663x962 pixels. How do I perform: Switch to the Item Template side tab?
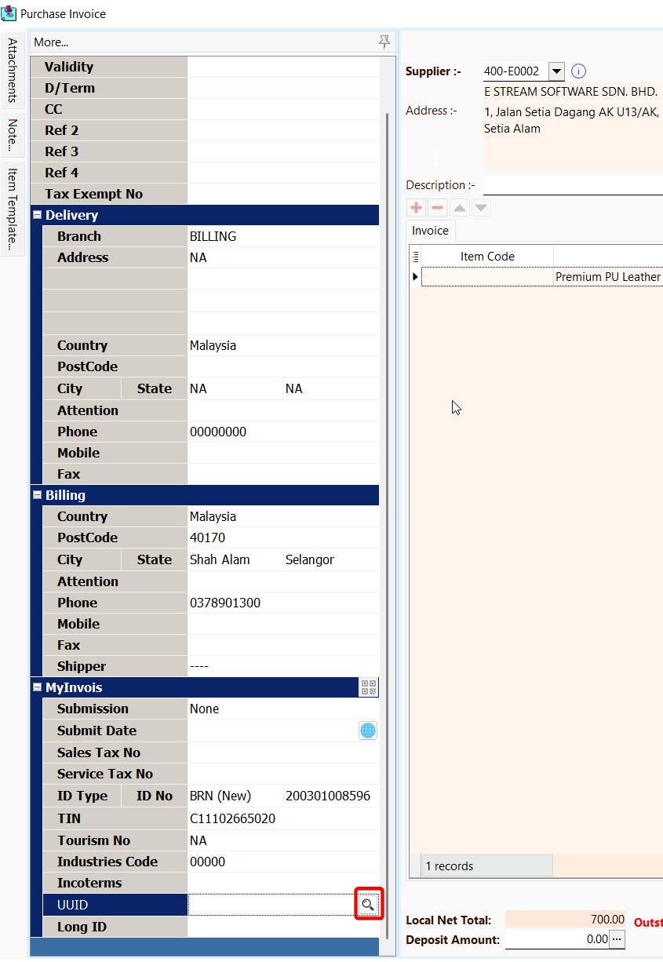(x=13, y=209)
